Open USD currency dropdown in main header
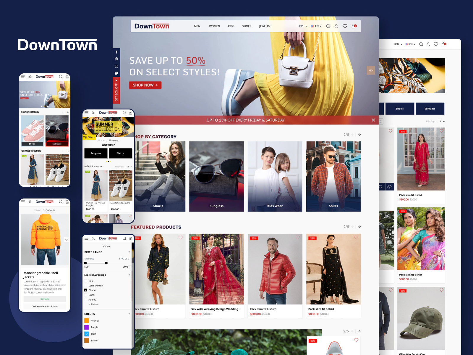The width and height of the screenshot is (473, 355). tap(302, 26)
